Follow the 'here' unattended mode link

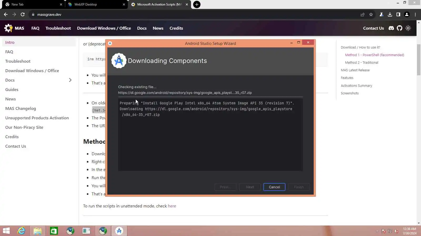pyautogui.click(x=172, y=206)
